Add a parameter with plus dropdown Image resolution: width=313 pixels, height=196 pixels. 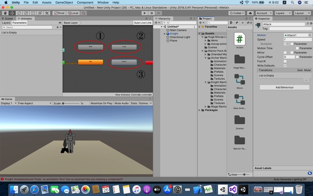click(x=59, y=27)
